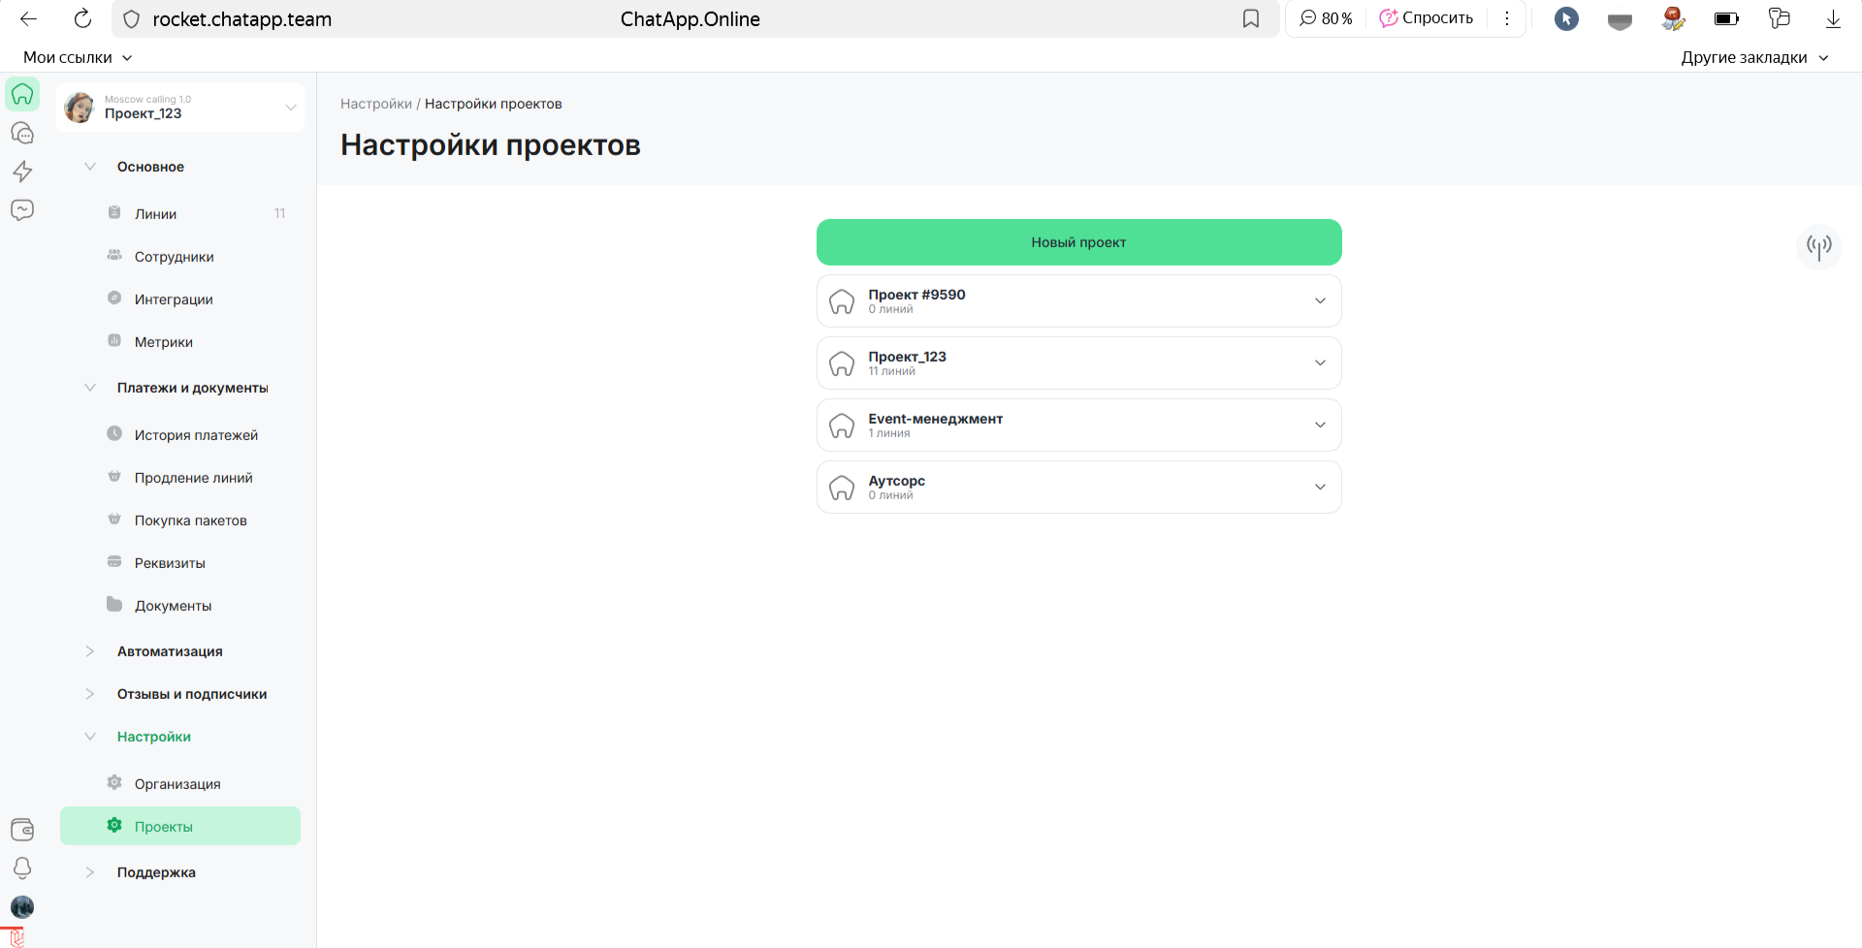Open the chats icon in left rail
This screenshot has height=948, width=1862.
tap(22, 133)
